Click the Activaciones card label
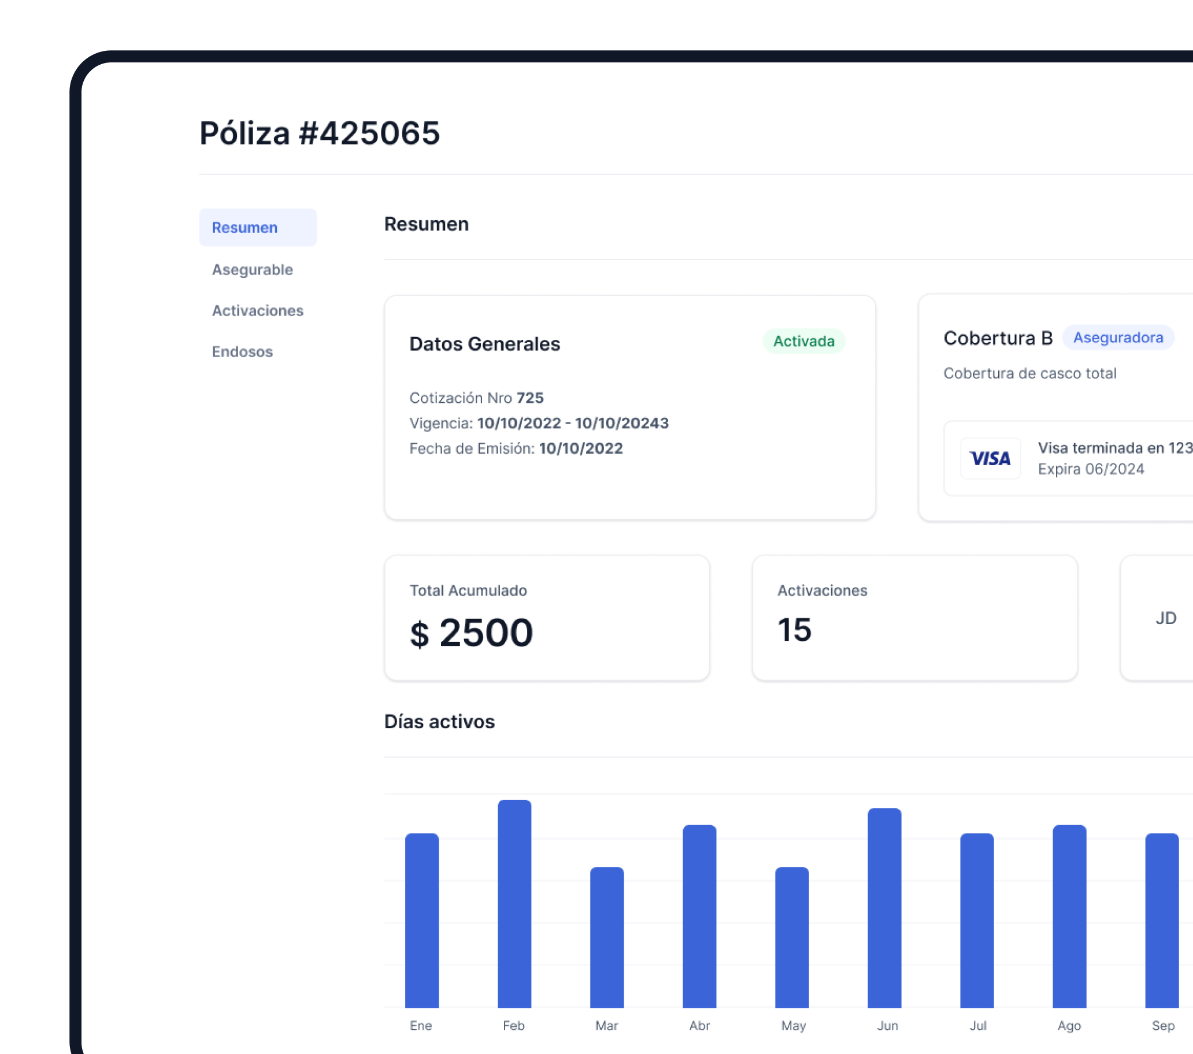The height and width of the screenshot is (1054, 1193). (822, 590)
